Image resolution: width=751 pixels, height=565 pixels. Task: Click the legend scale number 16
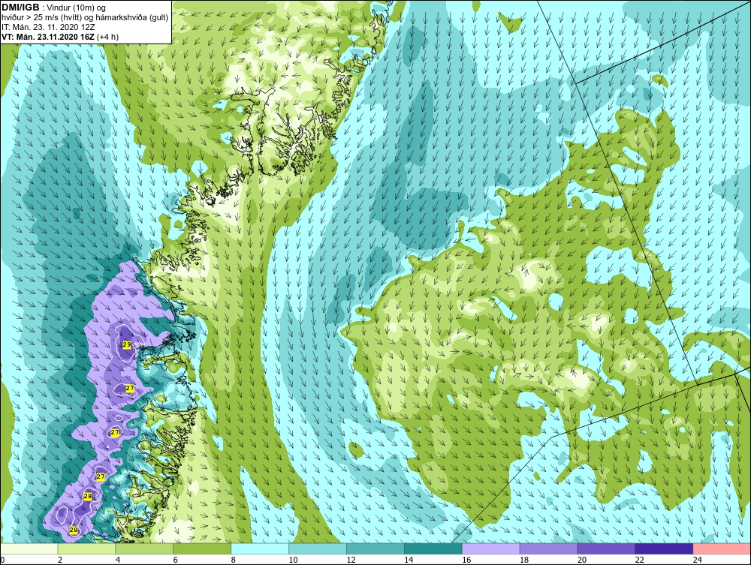click(x=466, y=560)
